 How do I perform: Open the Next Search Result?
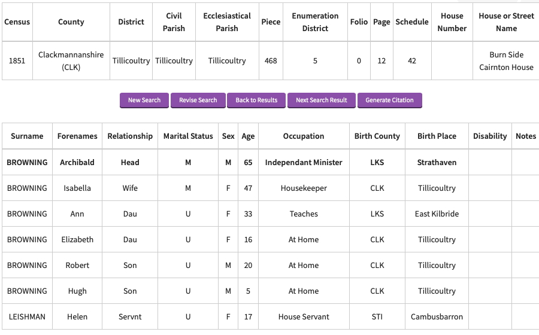(321, 100)
